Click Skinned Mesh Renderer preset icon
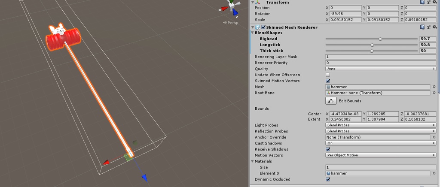 click(x=428, y=27)
